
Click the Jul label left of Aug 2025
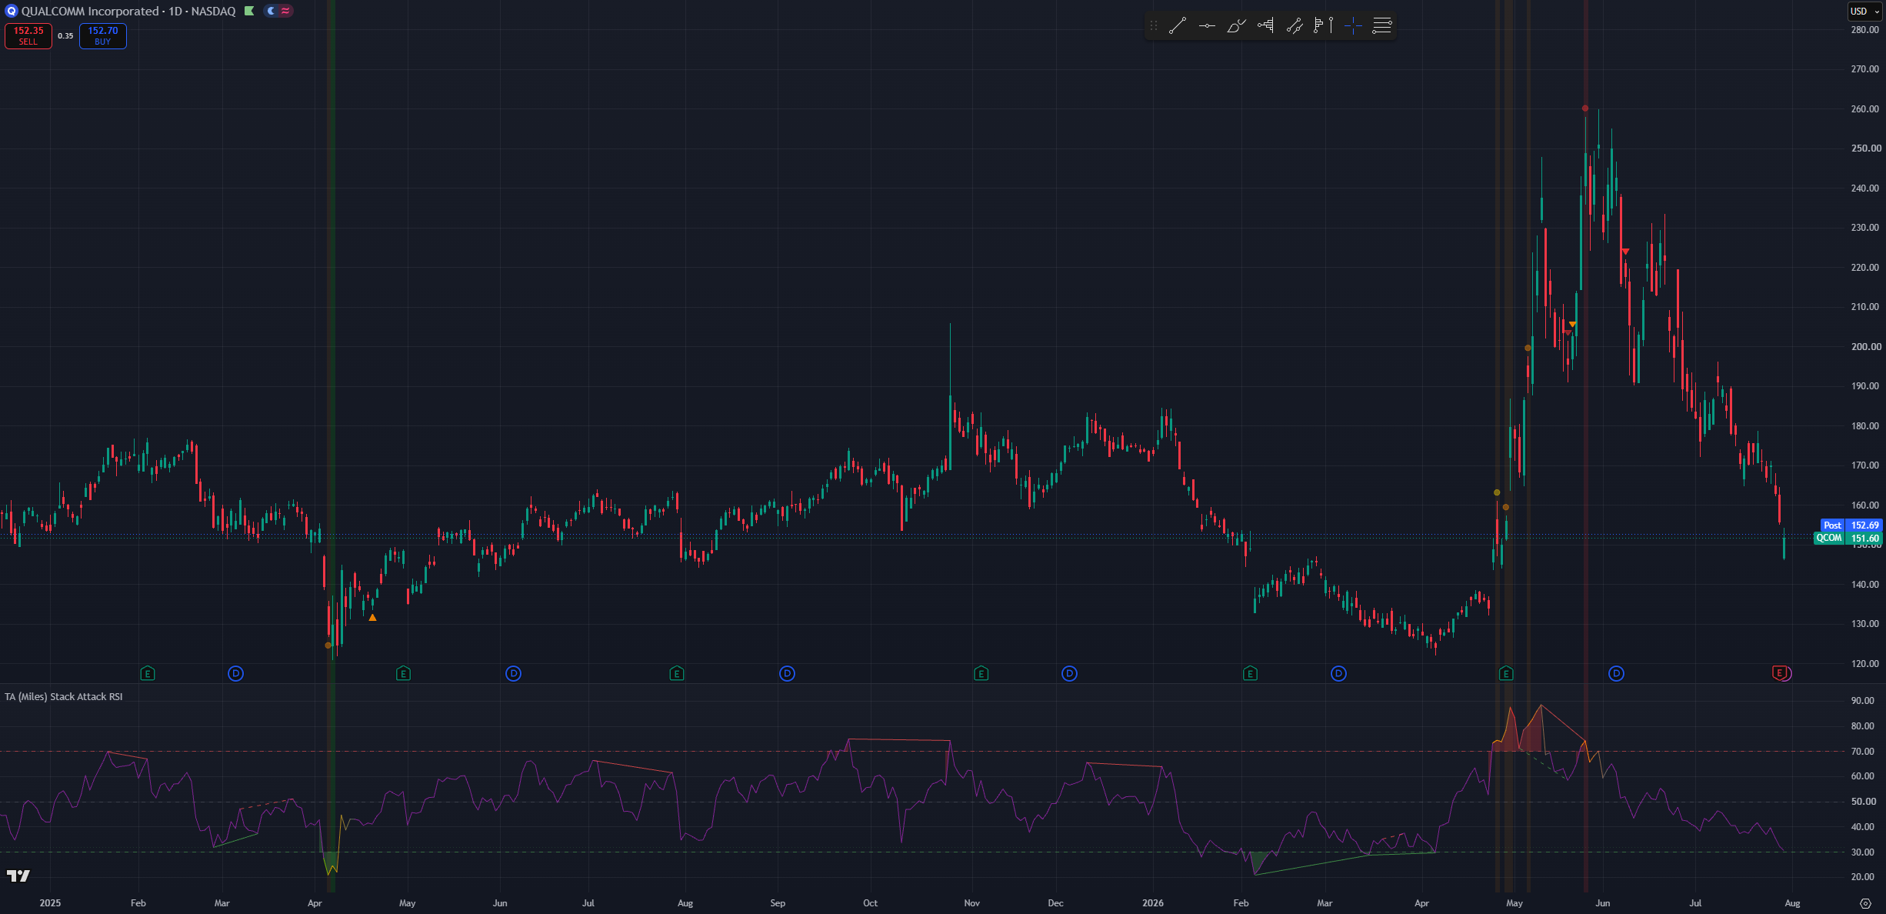(588, 903)
